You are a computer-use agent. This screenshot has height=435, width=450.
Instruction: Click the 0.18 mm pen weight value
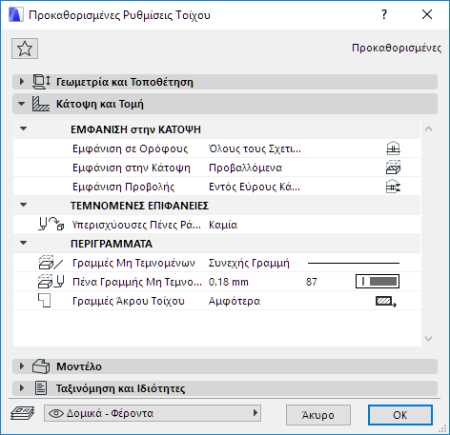[229, 282]
